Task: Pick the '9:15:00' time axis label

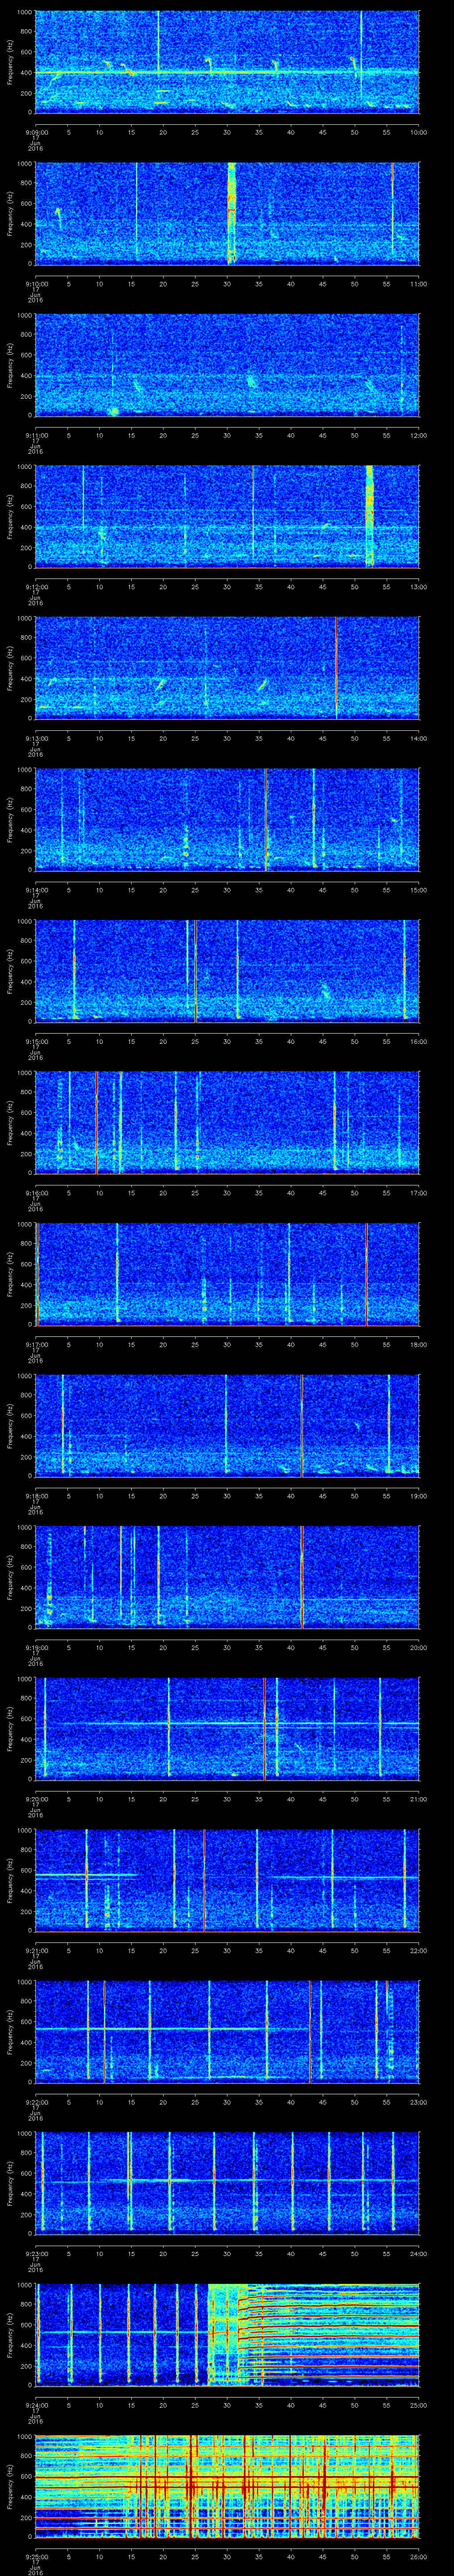Action: coord(36,1041)
